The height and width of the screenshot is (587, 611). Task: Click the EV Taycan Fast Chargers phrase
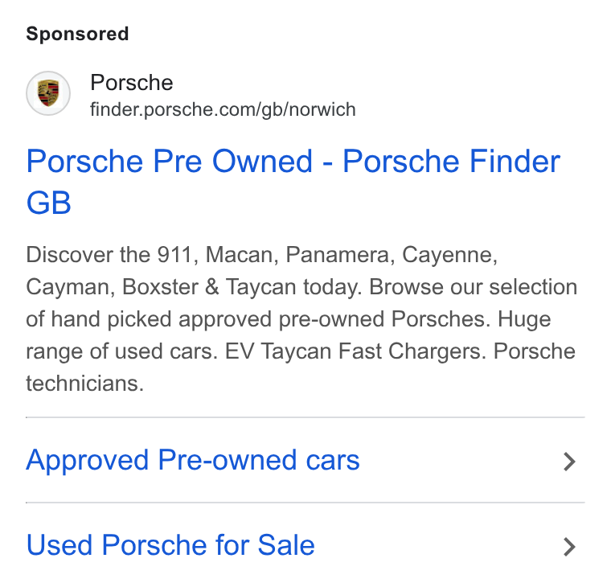[x=356, y=351]
